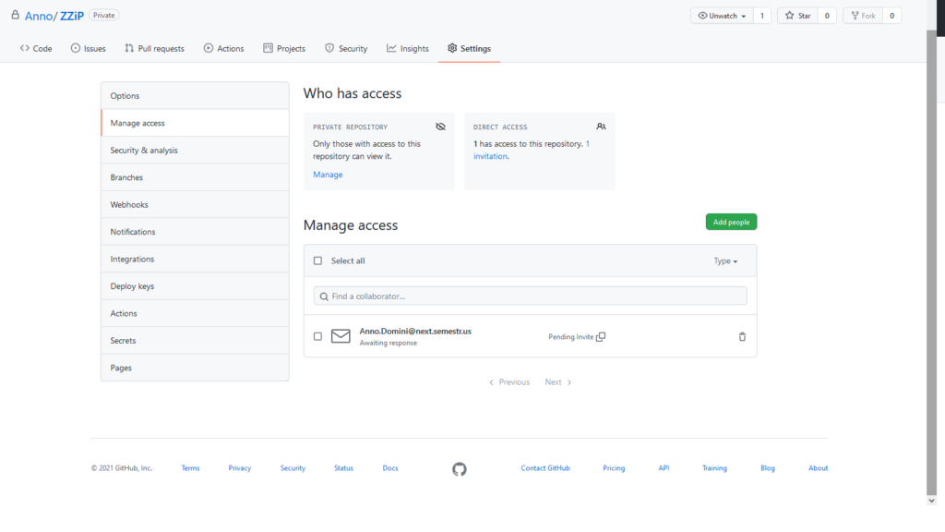Follow the Manage link under Private repository
This screenshot has width=945, height=532.
pos(328,175)
